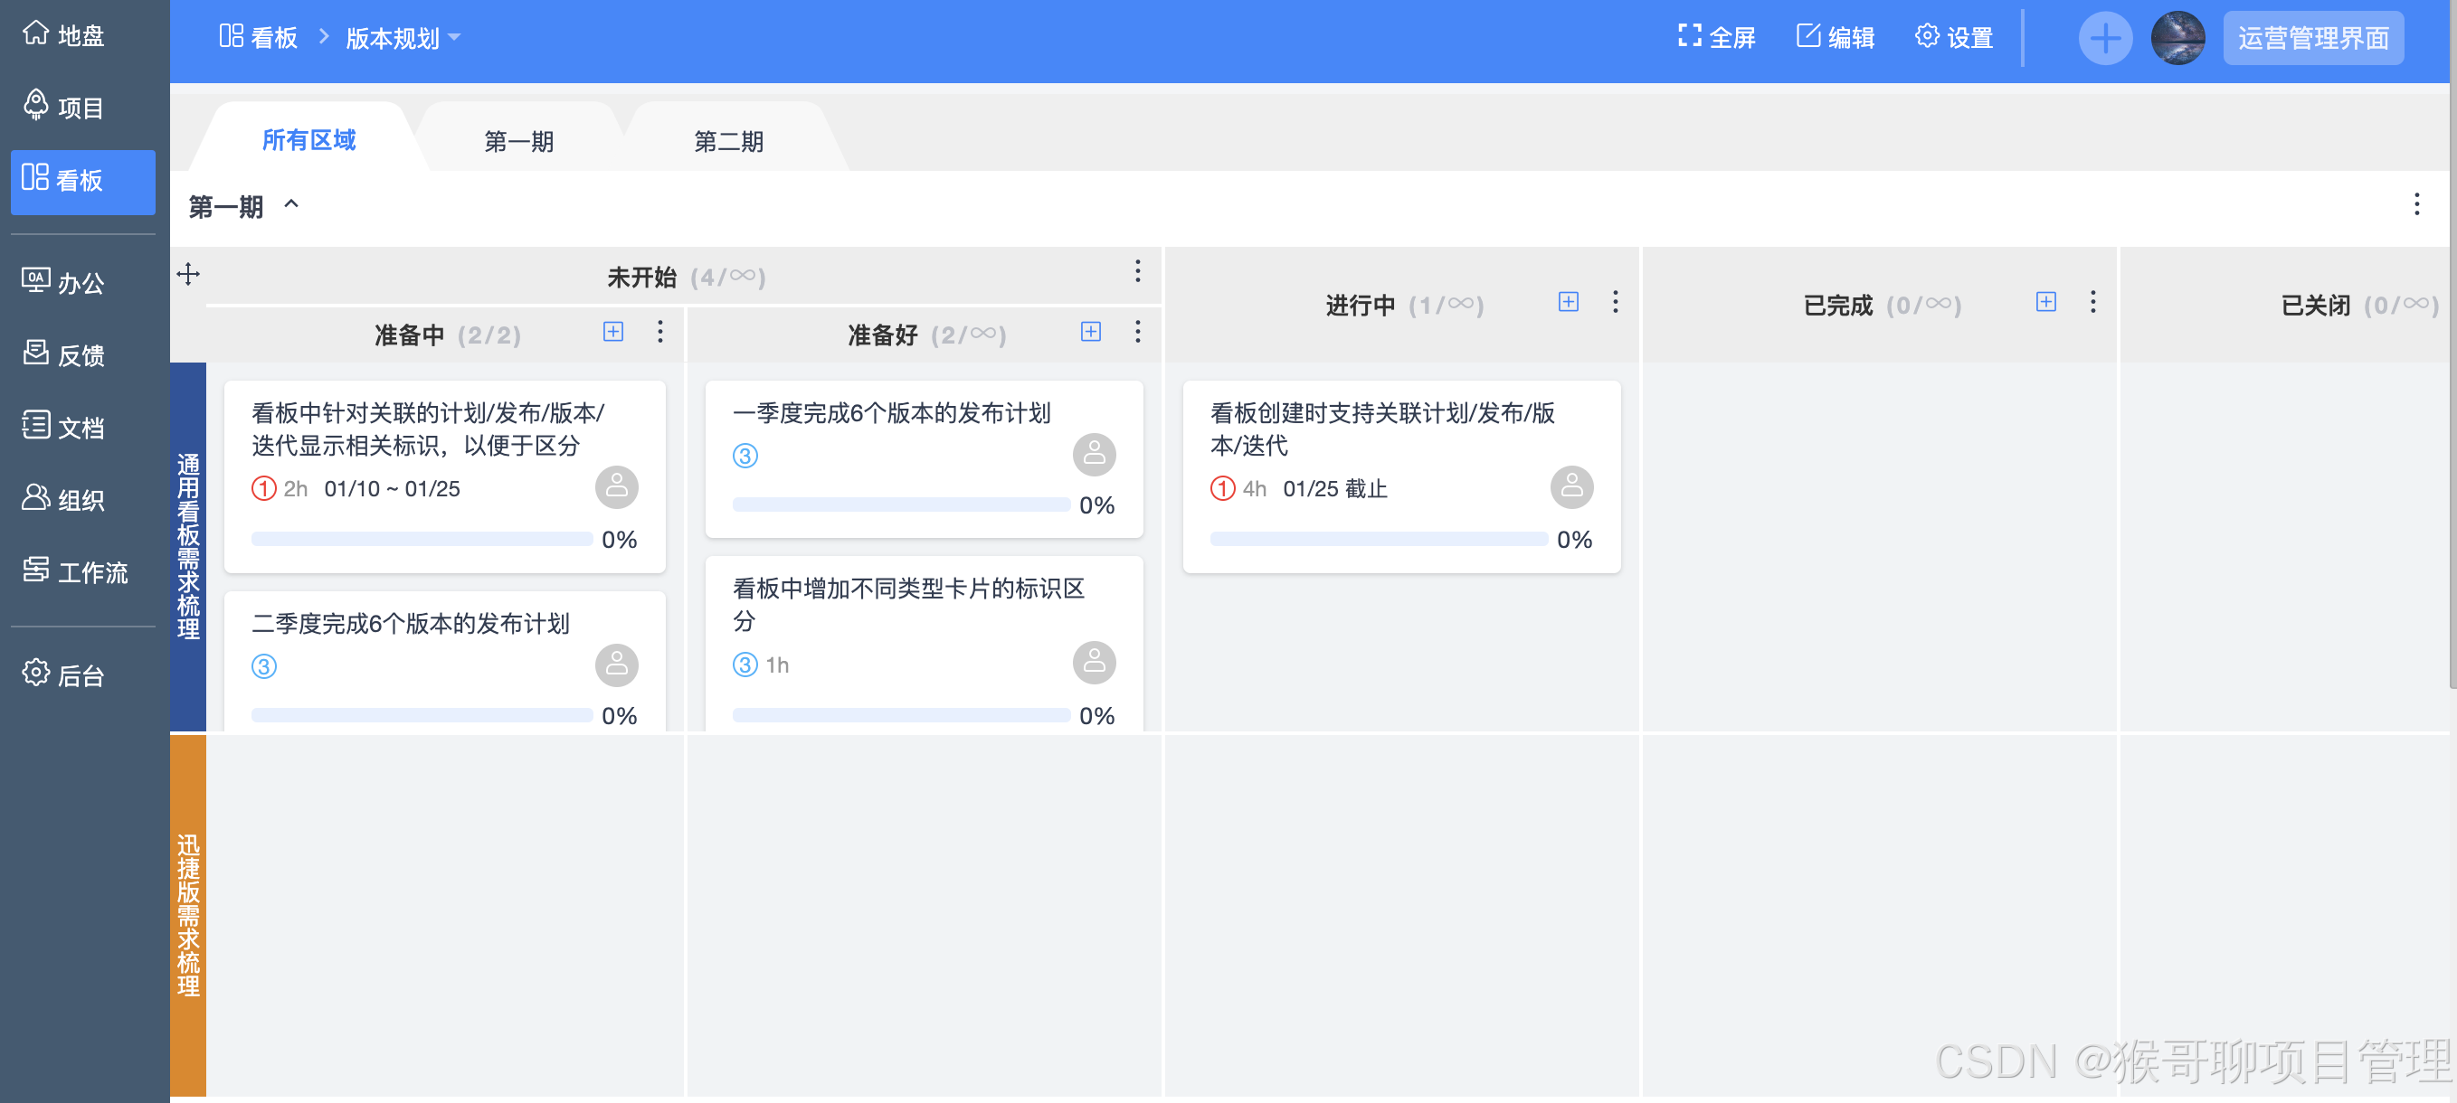Open 第一期 region more options
2457x1103 pixels.
[2415, 204]
